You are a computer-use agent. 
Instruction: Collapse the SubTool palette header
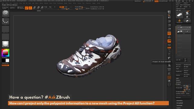[179, 25]
